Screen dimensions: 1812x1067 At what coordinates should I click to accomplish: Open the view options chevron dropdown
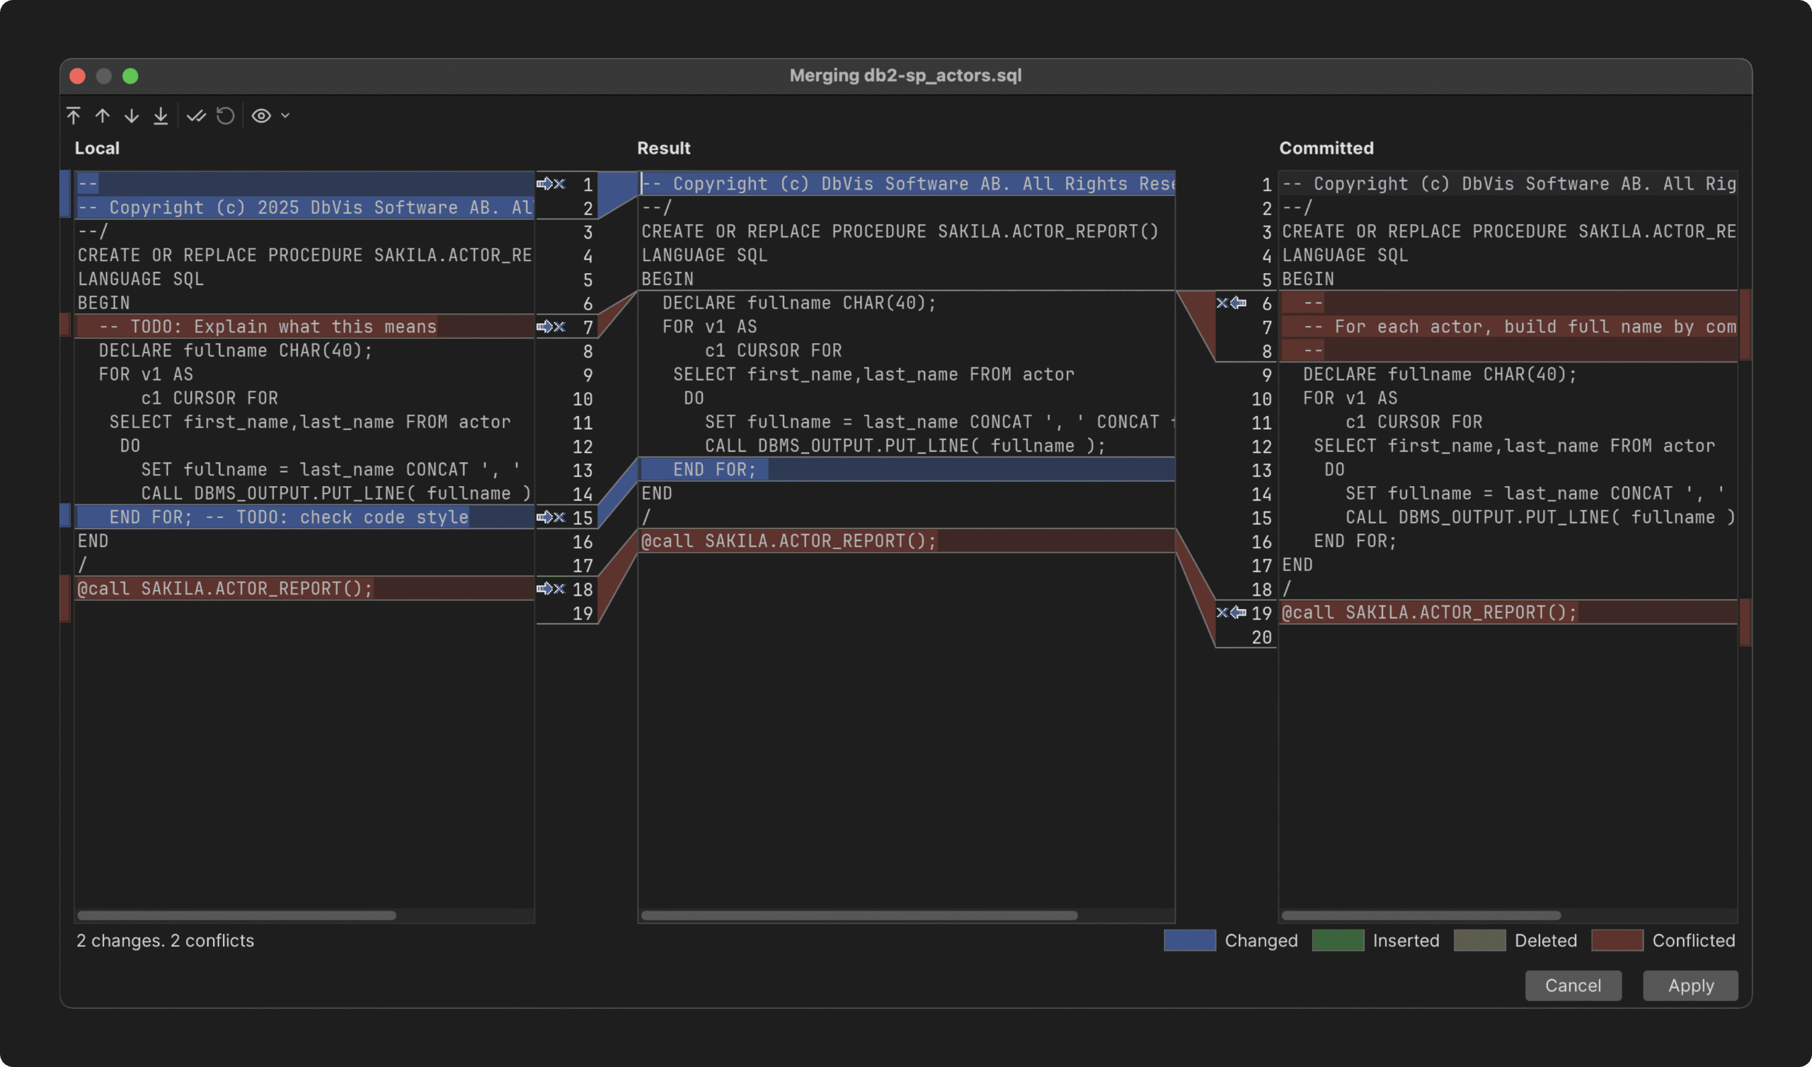tap(285, 116)
